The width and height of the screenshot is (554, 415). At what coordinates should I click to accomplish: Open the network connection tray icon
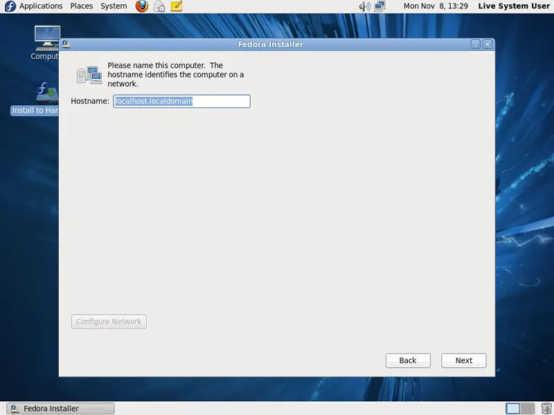(379, 6)
